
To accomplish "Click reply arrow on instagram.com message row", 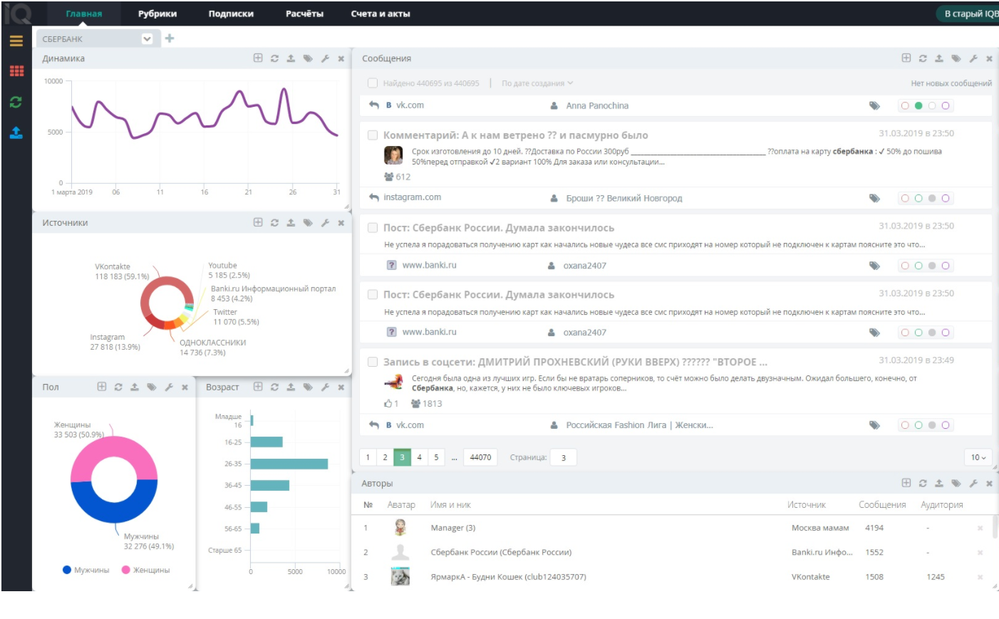I will tap(374, 197).
